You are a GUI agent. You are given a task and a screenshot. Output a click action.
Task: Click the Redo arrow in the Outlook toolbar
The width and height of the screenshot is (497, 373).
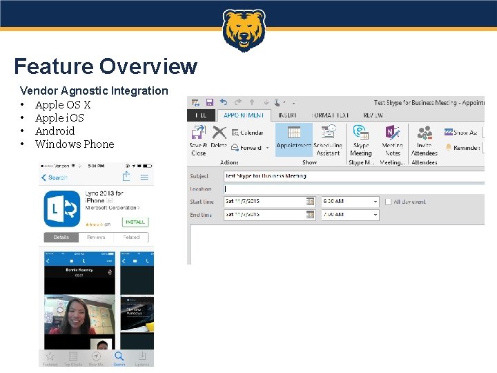237,102
